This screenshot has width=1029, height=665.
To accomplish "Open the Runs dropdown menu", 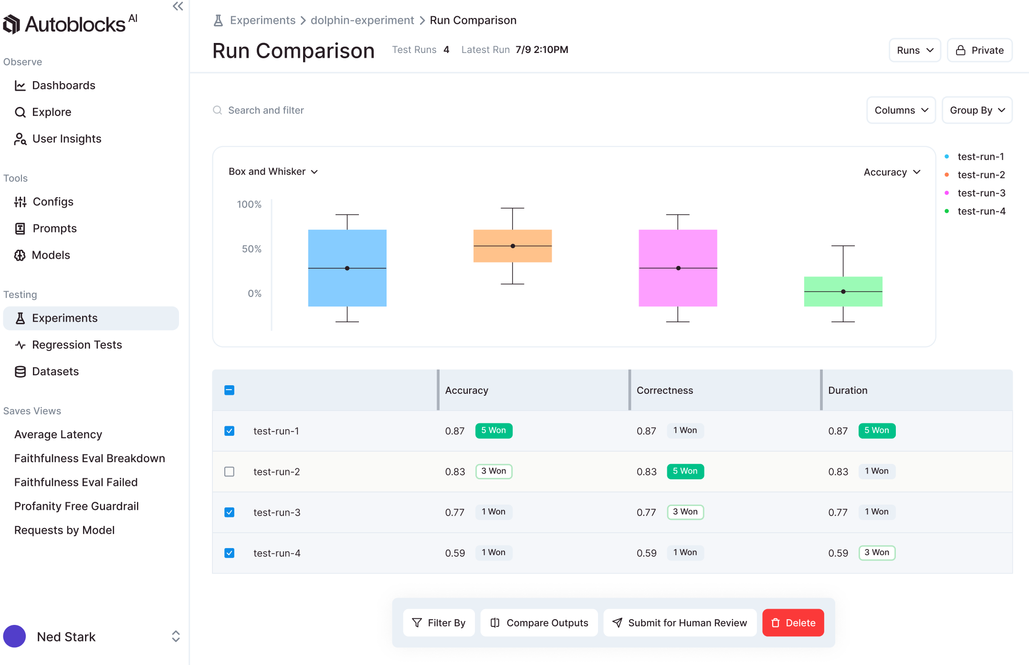I will coord(914,50).
